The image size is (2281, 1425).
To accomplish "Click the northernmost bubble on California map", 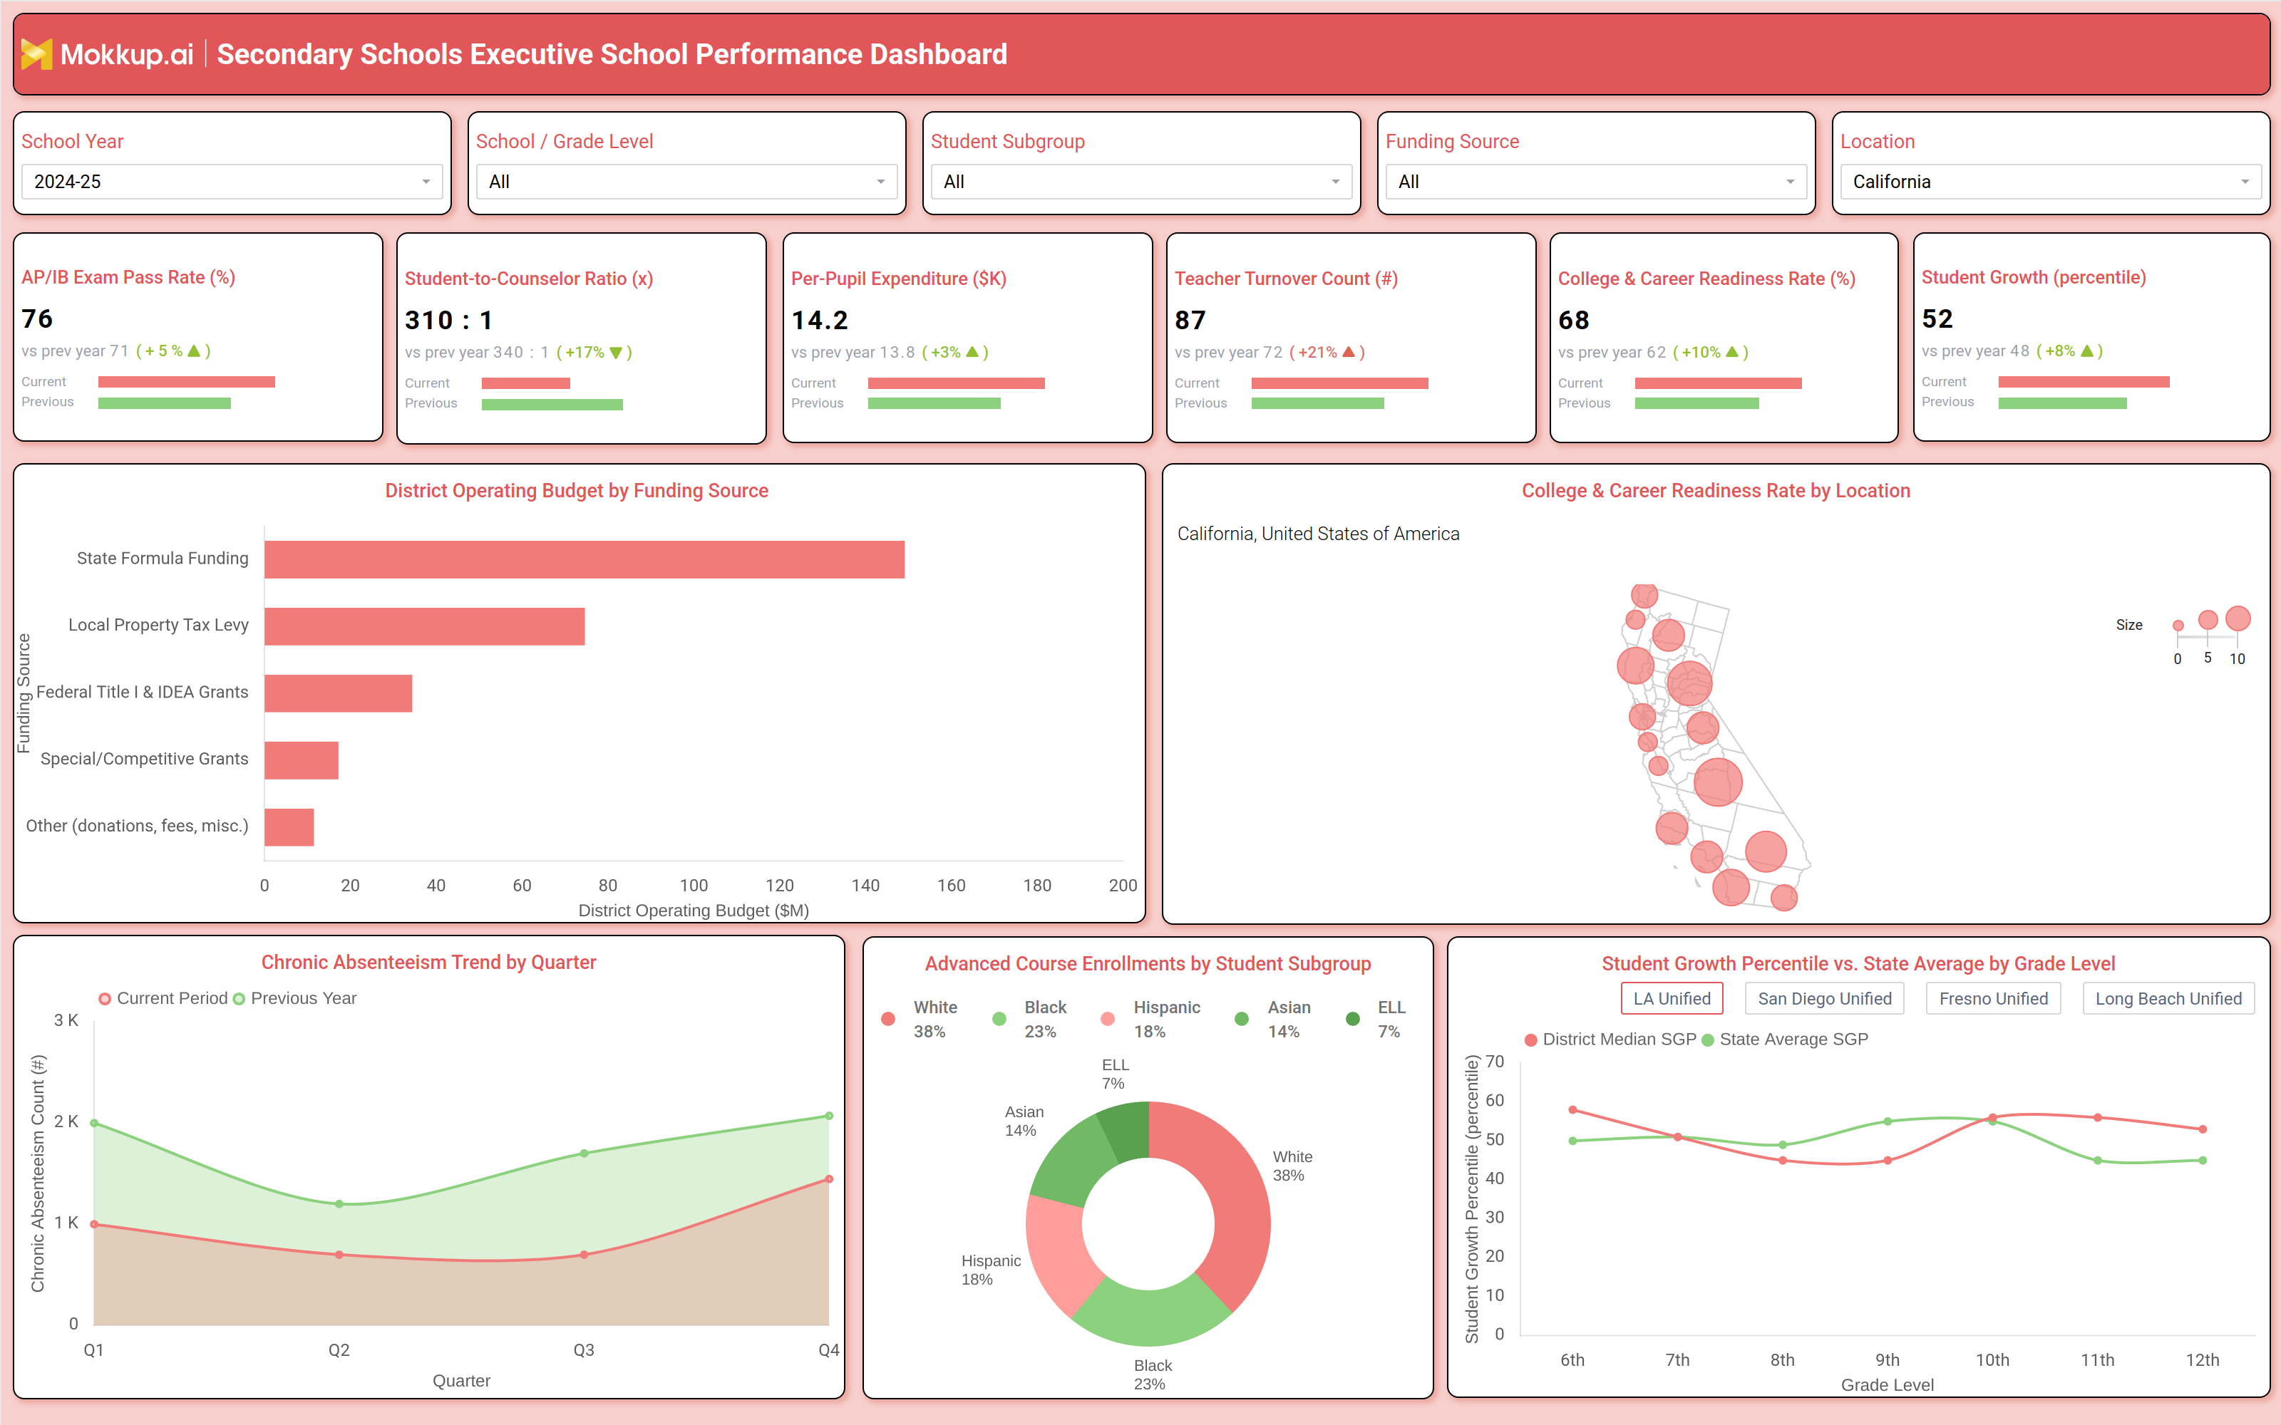I will pos(1644,596).
